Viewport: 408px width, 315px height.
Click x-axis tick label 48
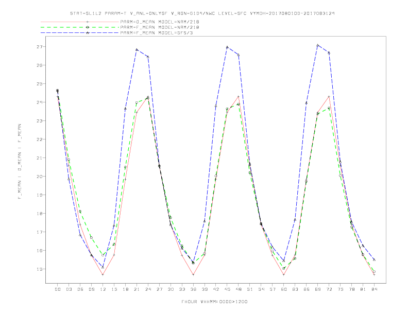(239, 289)
